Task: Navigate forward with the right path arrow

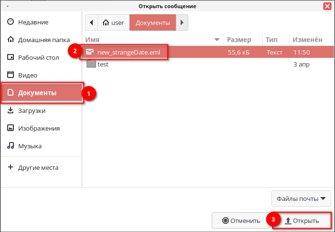Action: tap(182, 22)
